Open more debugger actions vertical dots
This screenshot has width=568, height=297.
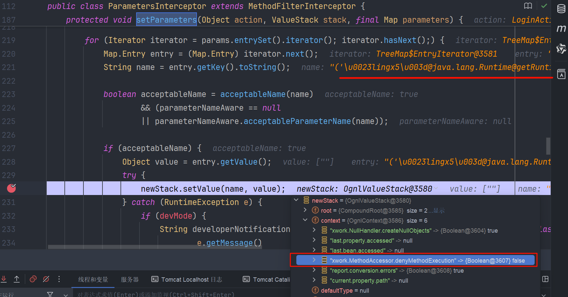[59, 279]
